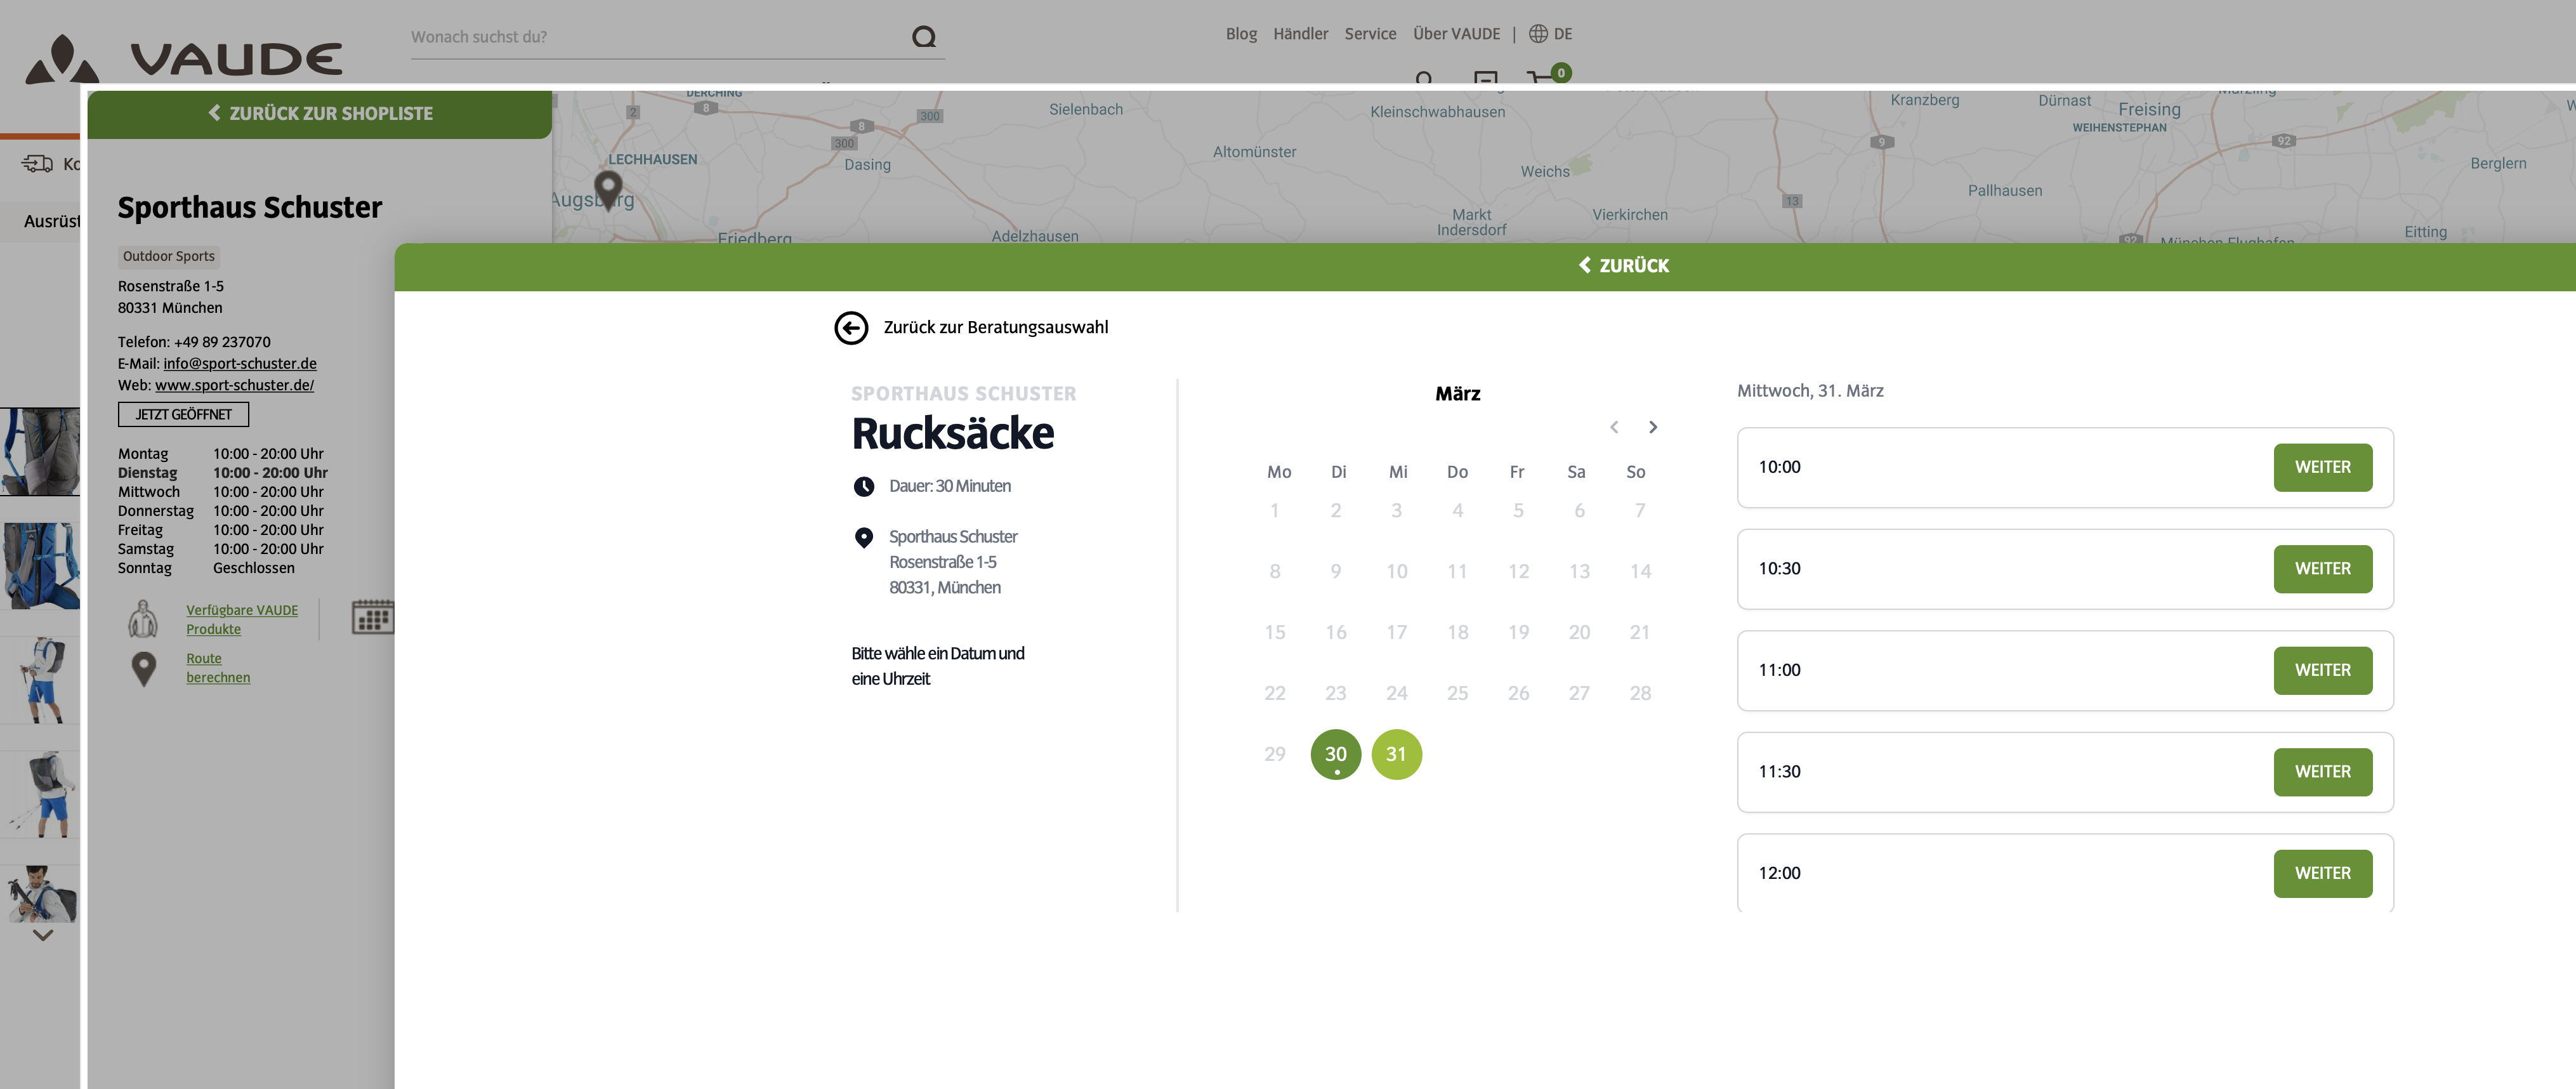Select the first backpack thumbnail

(40, 451)
